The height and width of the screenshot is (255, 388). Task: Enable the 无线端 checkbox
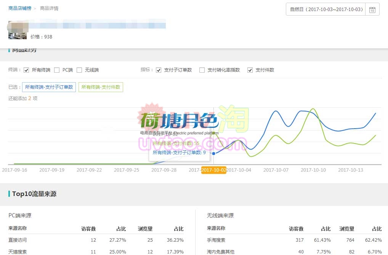click(x=79, y=70)
